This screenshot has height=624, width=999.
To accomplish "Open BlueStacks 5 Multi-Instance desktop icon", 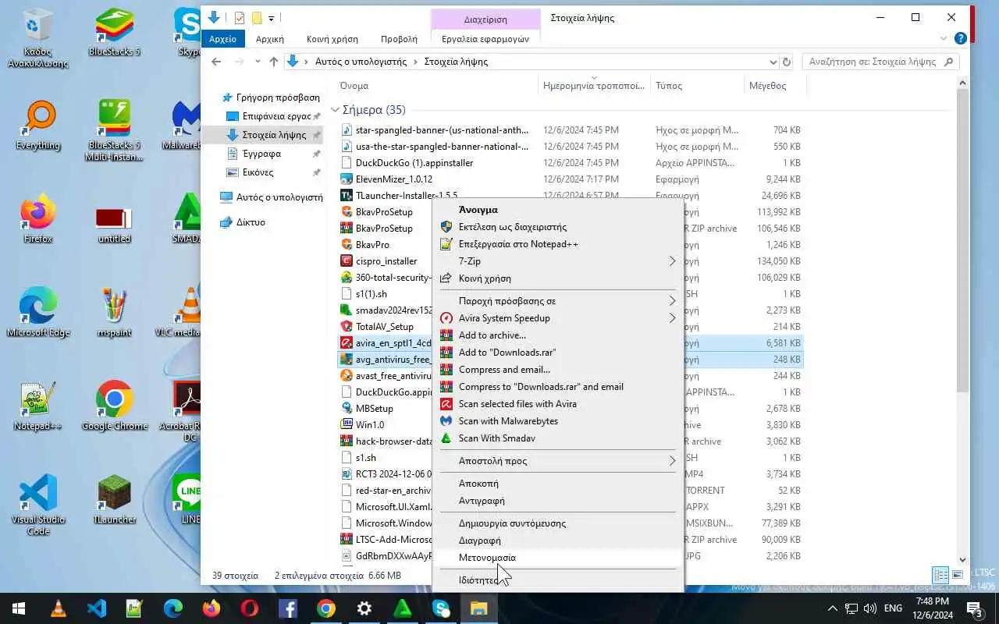I will [x=115, y=130].
